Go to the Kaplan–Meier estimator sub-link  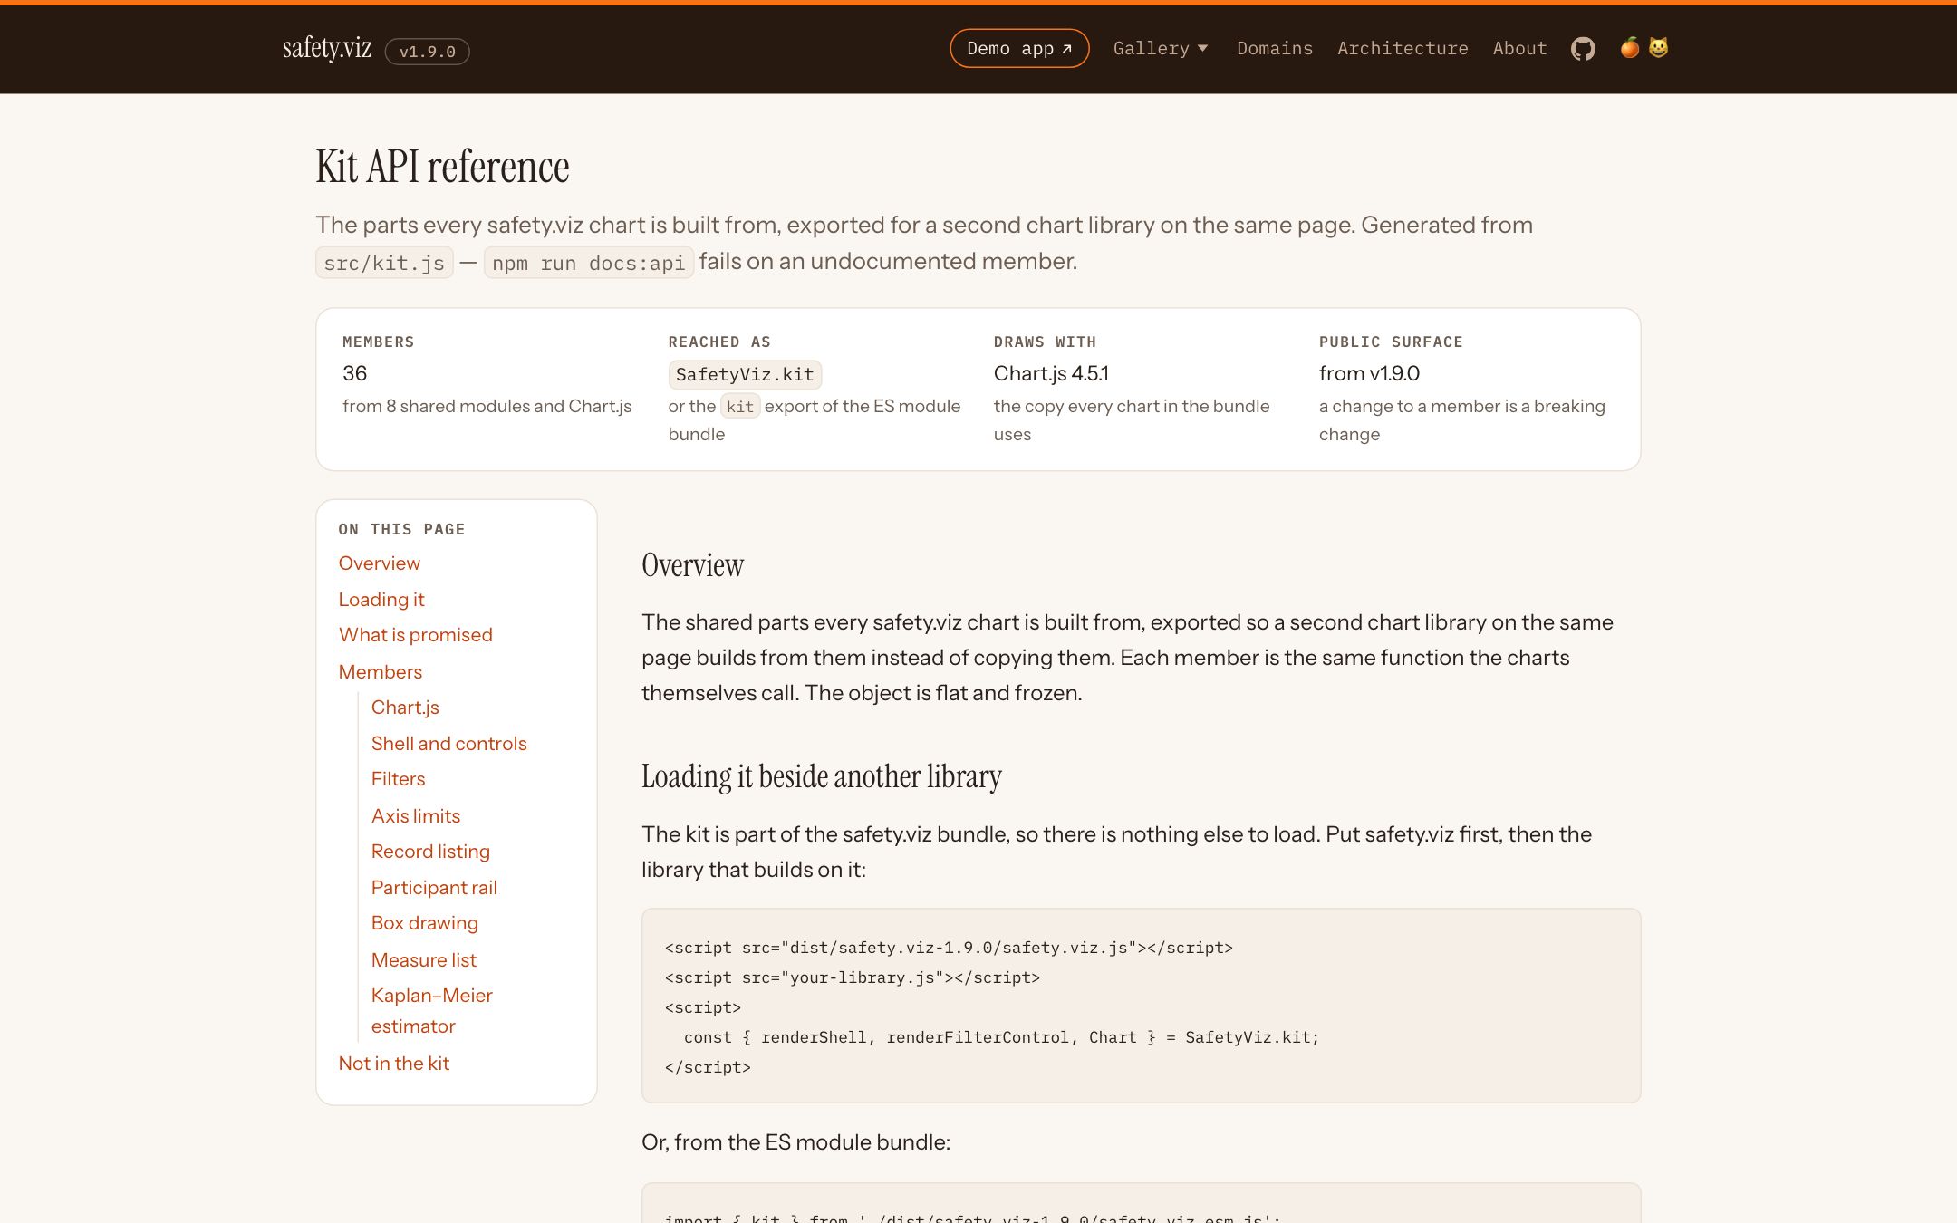click(431, 1011)
